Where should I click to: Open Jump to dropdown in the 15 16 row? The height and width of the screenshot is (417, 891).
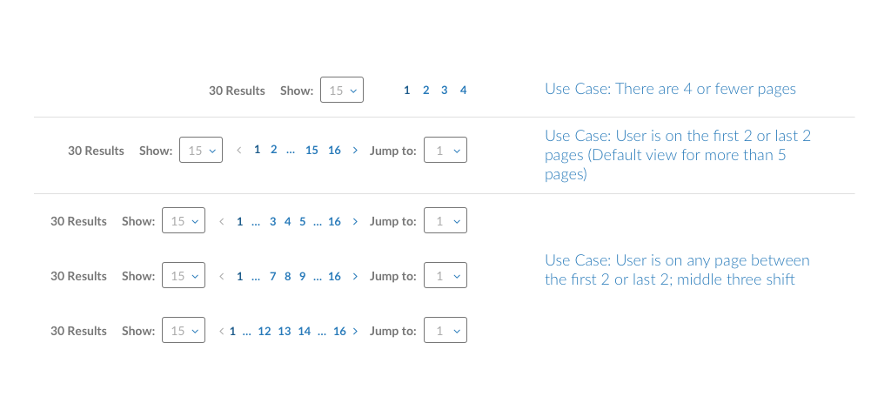coord(445,150)
